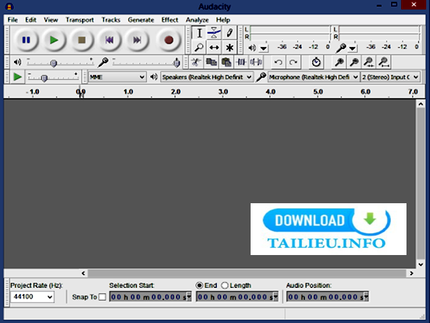Open Audio Position time format arrow
This screenshot has height=323, width=430.
coord(365,297)
